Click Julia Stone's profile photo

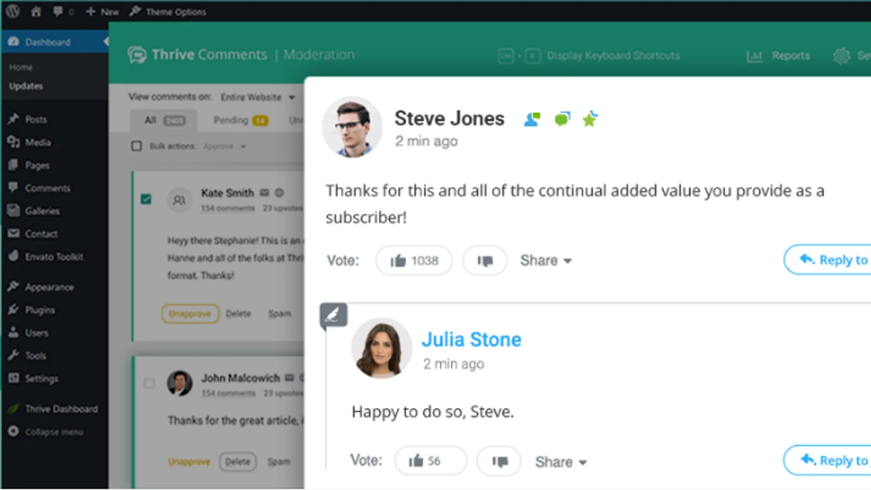click(381, 348)
